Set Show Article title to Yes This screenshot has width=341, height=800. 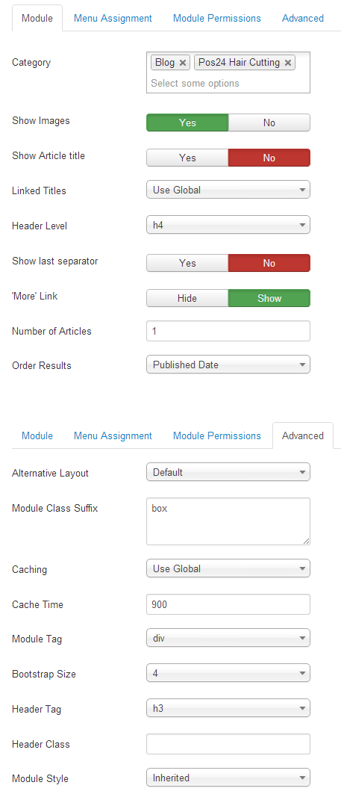pyautogui.click(x=187, y=158)
